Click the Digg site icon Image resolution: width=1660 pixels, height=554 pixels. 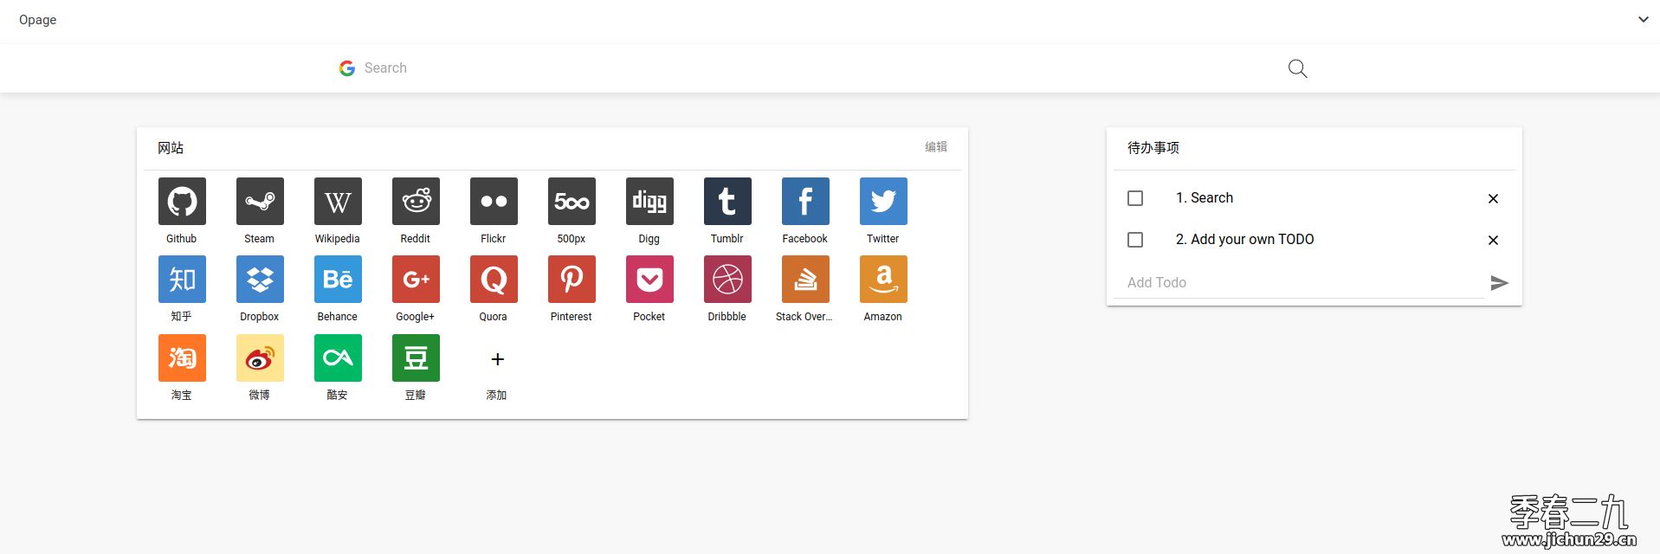(x=649, y=201)
